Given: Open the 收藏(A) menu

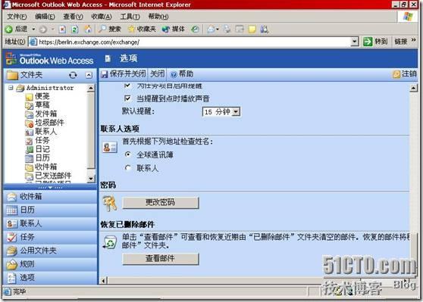Looking at the screenshot, I should pyautogui.click(x=102, y=17).
